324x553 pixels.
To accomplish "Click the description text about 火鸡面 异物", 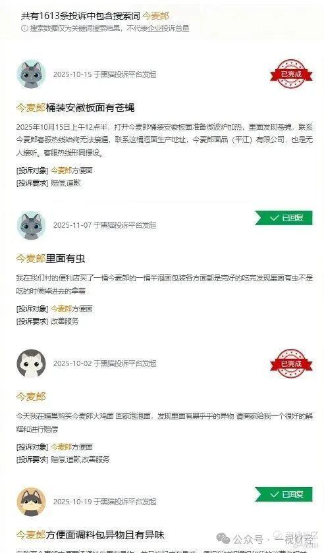I will 165,423.
